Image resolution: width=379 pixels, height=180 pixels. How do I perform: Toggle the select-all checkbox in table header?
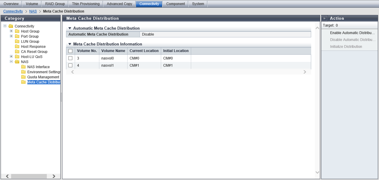coord(71,51)
